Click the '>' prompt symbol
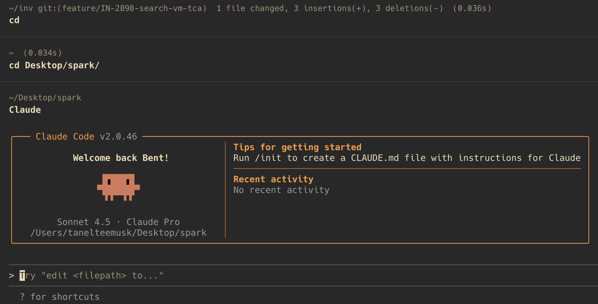Screen dimensions: 598x304 12,276
